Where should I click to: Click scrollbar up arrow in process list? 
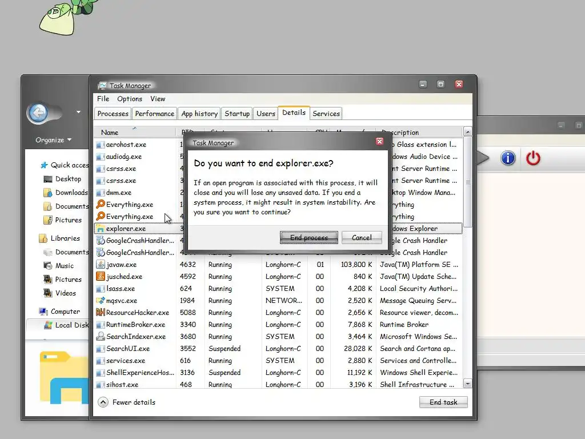coord(467,131)
